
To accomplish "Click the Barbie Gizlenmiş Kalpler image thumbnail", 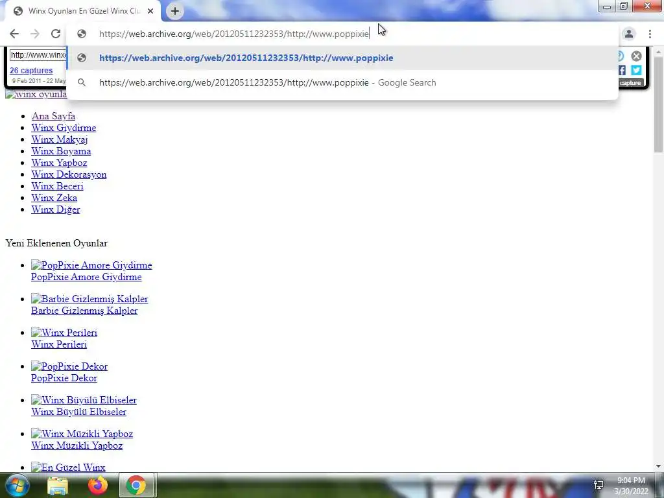I will [x=89, y=299].
